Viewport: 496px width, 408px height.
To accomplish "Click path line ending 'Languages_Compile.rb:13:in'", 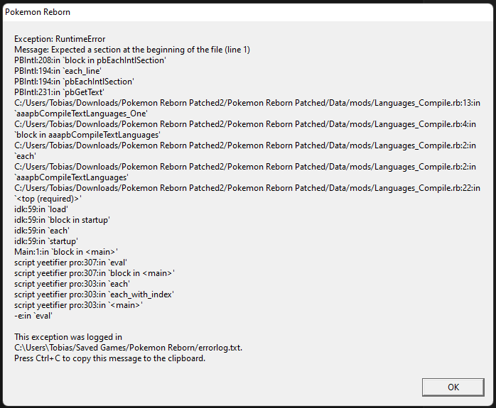I will [247, 103].
